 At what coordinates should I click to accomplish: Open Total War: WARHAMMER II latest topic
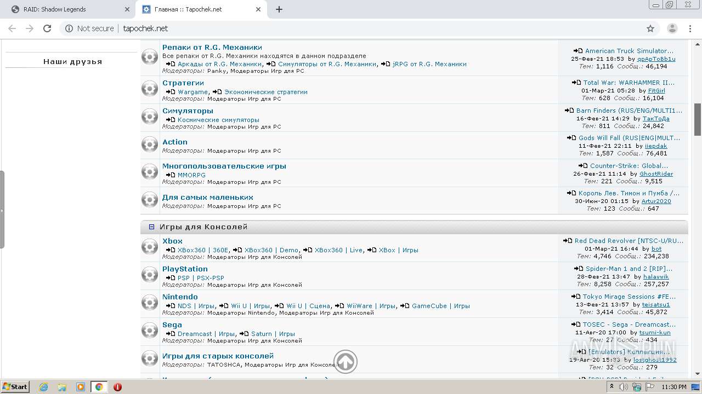629,83
